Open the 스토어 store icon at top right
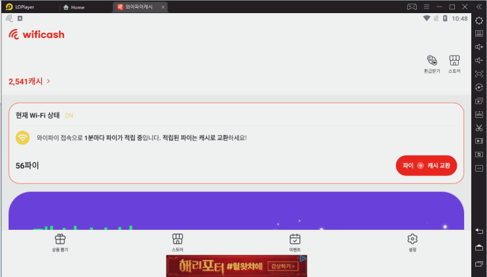487x277 pixels. pyautogui.click(x=454, y=64)
